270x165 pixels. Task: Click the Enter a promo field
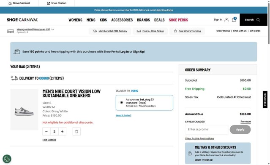click(207, 130)
